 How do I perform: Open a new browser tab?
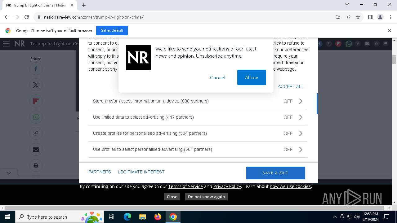pos(84,5)
